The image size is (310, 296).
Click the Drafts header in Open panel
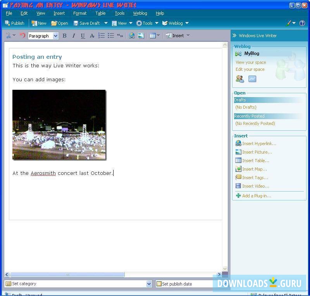(268, 100)
